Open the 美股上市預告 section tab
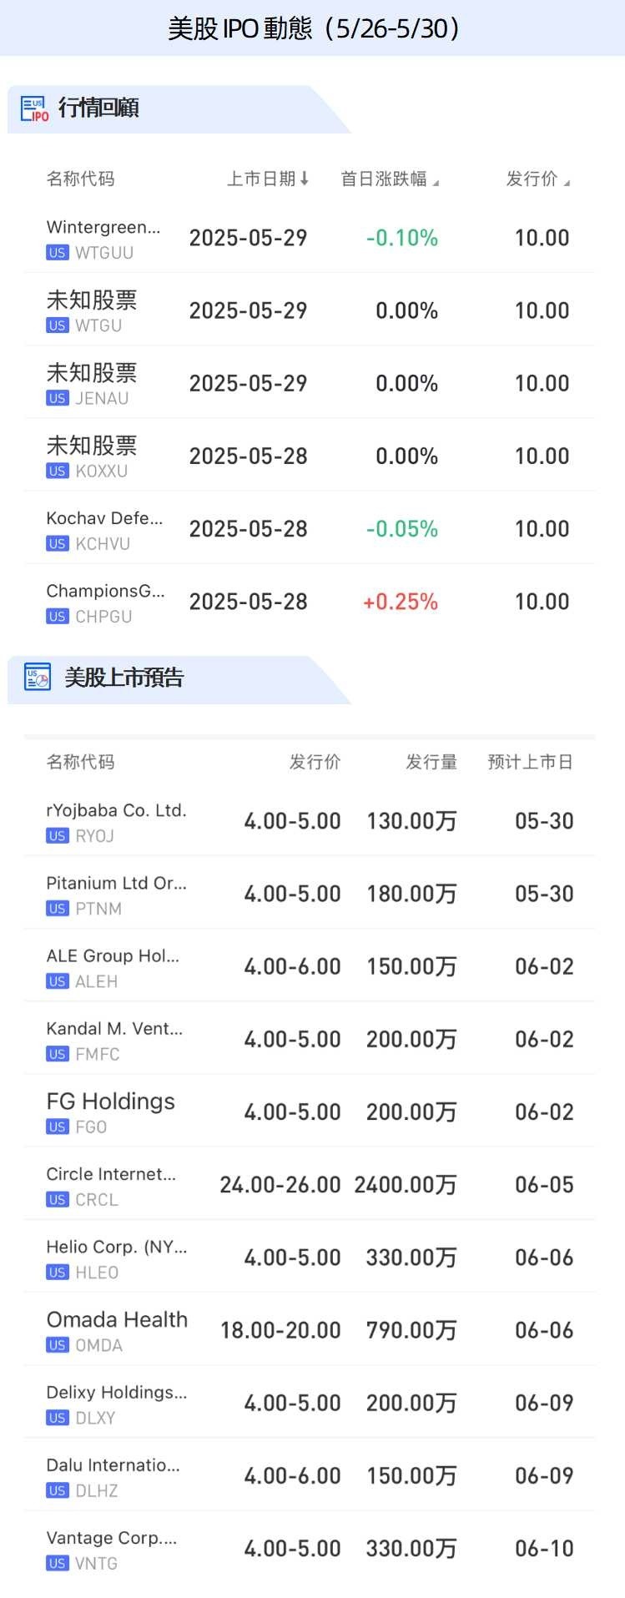The image size is (625, 1598). (123, 678)
